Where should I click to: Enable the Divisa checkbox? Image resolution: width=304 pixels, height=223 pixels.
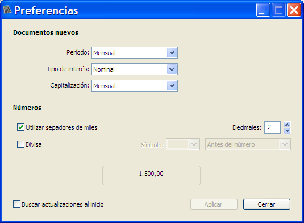(20, 144)
